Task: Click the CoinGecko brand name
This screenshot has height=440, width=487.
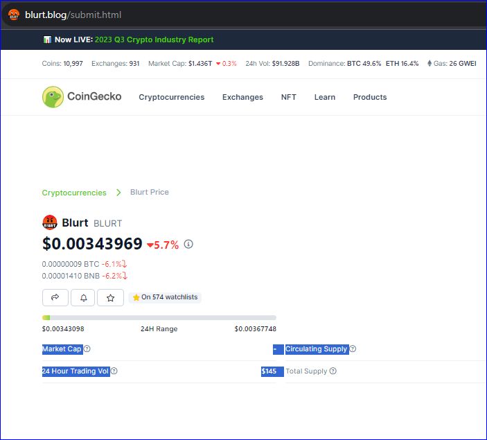Action: point(94,96)
